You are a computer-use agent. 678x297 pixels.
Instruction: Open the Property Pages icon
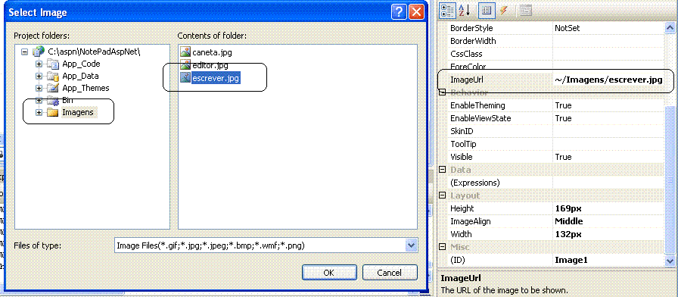(525, 10)
